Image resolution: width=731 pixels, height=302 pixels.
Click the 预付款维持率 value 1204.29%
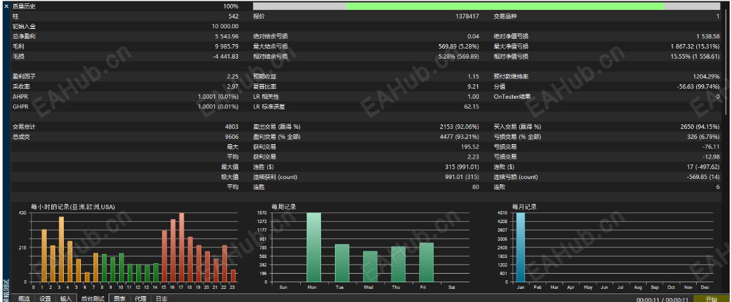[706, 76]
